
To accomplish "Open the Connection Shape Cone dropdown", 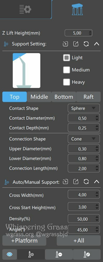I will click(x=84, y=139).
